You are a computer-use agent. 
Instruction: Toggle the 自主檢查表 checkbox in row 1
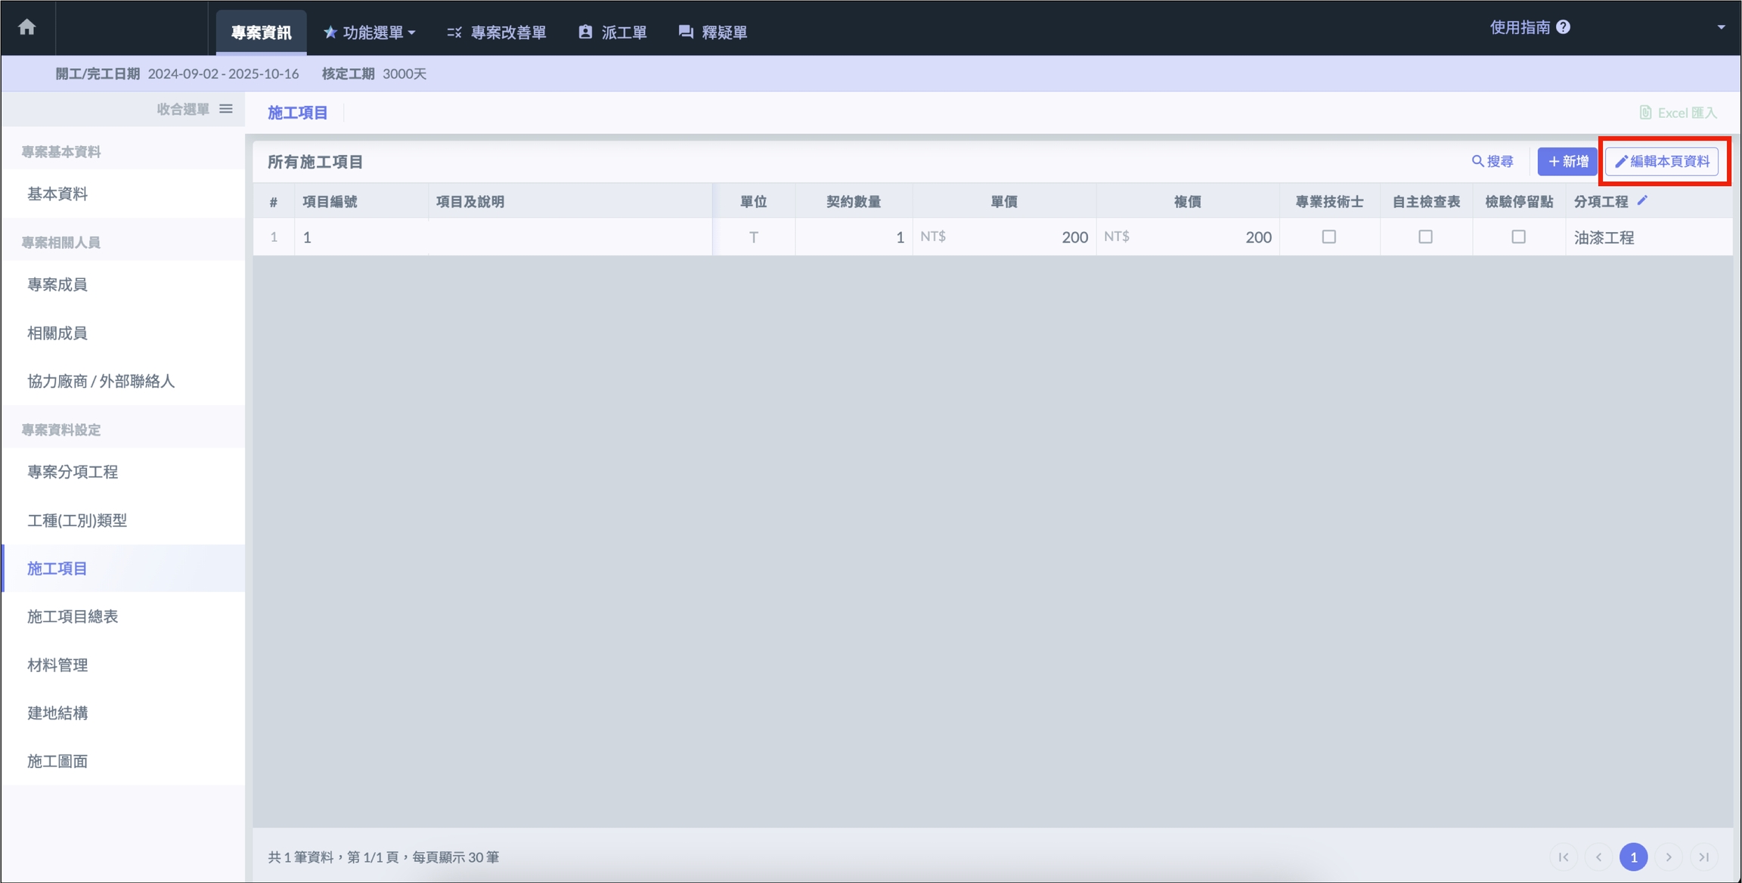point(1425,237)
